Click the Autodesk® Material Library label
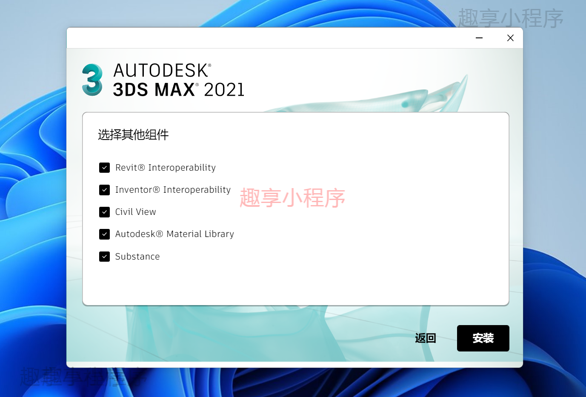Viewport: 586px width, 397px height. click(175, 234)
